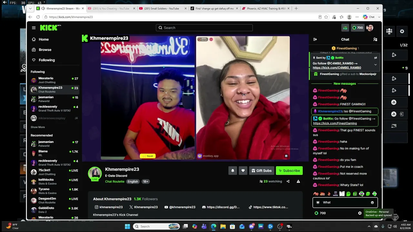
Task: Open khmerempire23 Instagram link
Action: [x=109, y=207]
